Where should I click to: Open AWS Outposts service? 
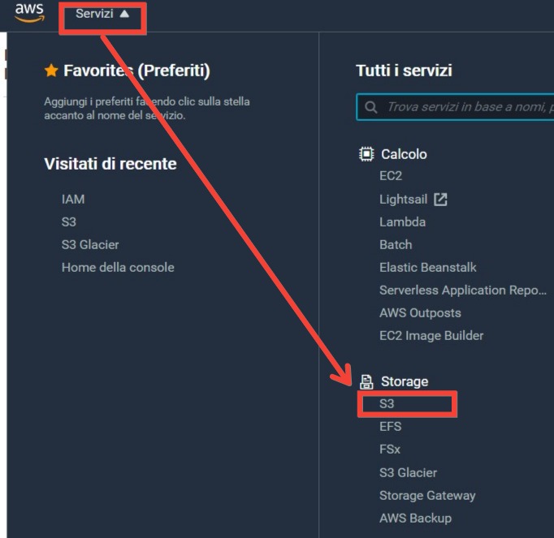(x=420, y=312)
